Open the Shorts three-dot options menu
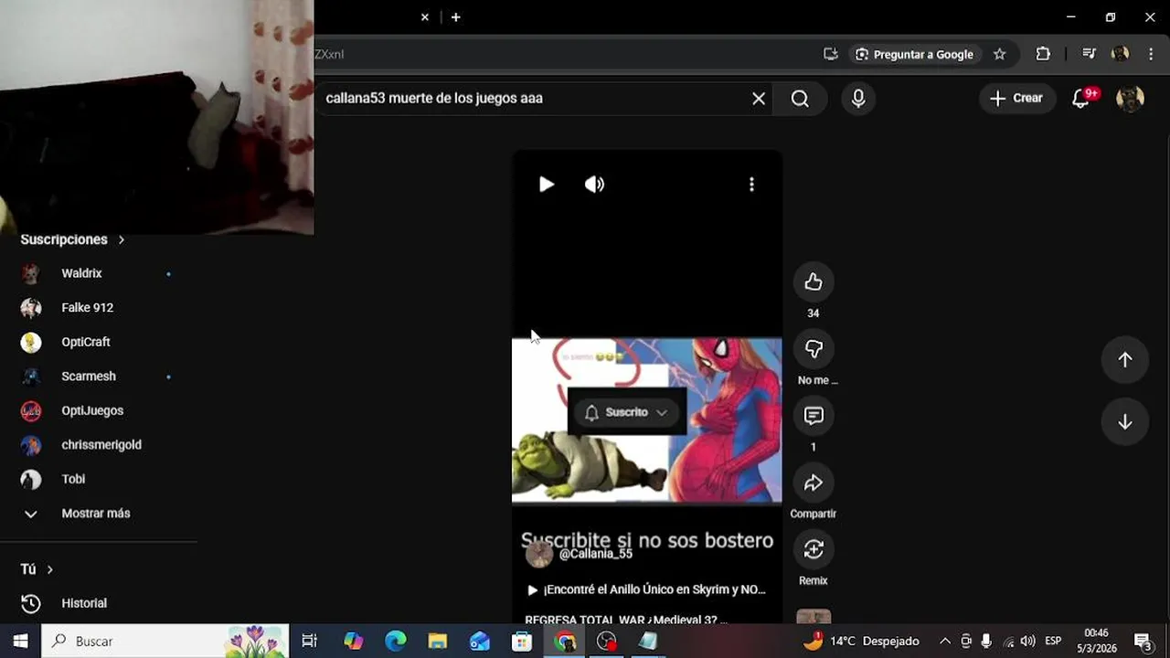The height and width of the screenshot is (658, 1170). [751, 185]
